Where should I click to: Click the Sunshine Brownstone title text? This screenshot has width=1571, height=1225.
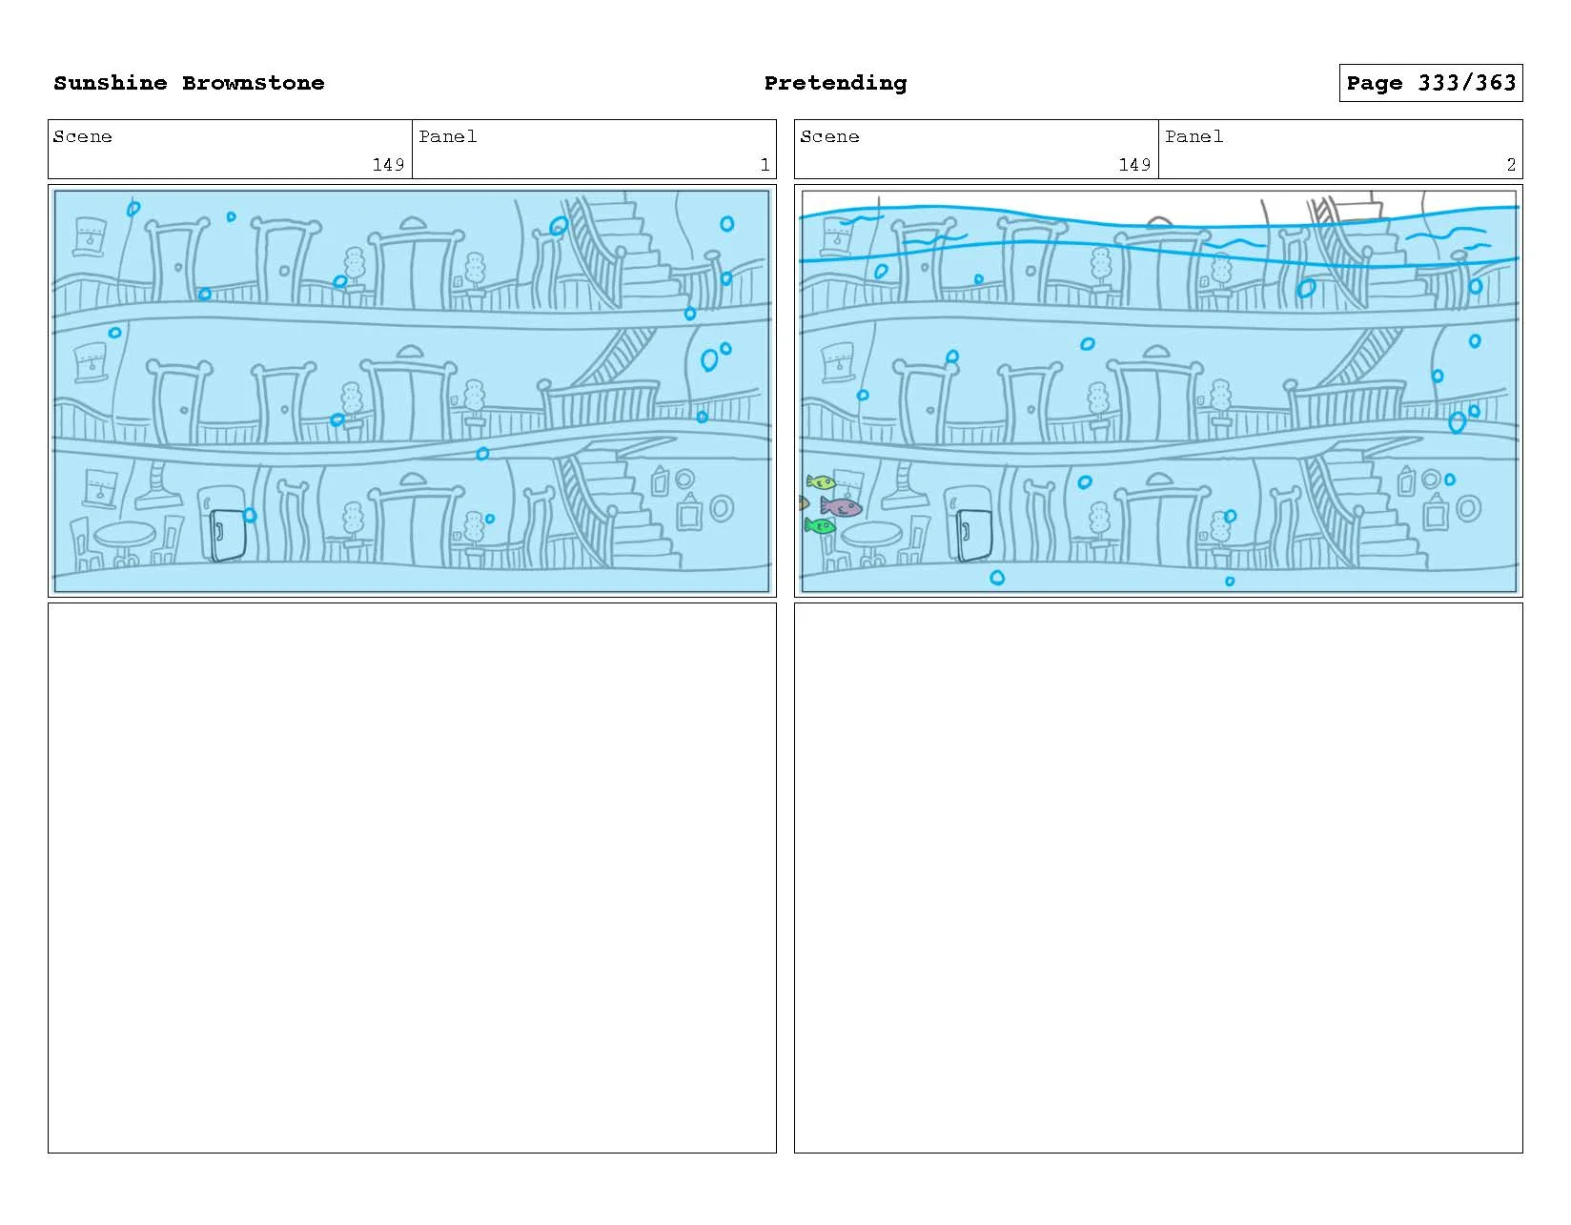[189, 83]
